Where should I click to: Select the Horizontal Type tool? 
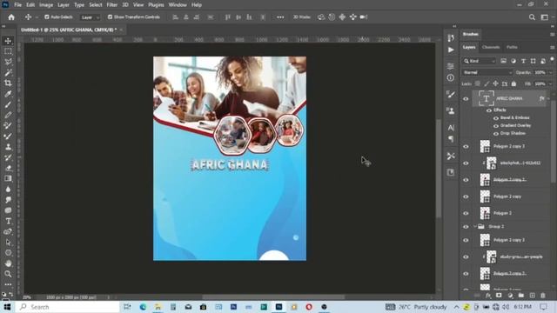[x=8, y=221]
